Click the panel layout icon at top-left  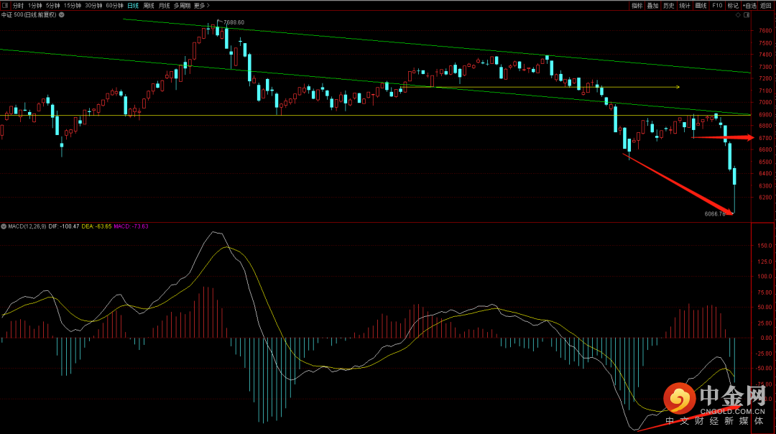[4, 5]
